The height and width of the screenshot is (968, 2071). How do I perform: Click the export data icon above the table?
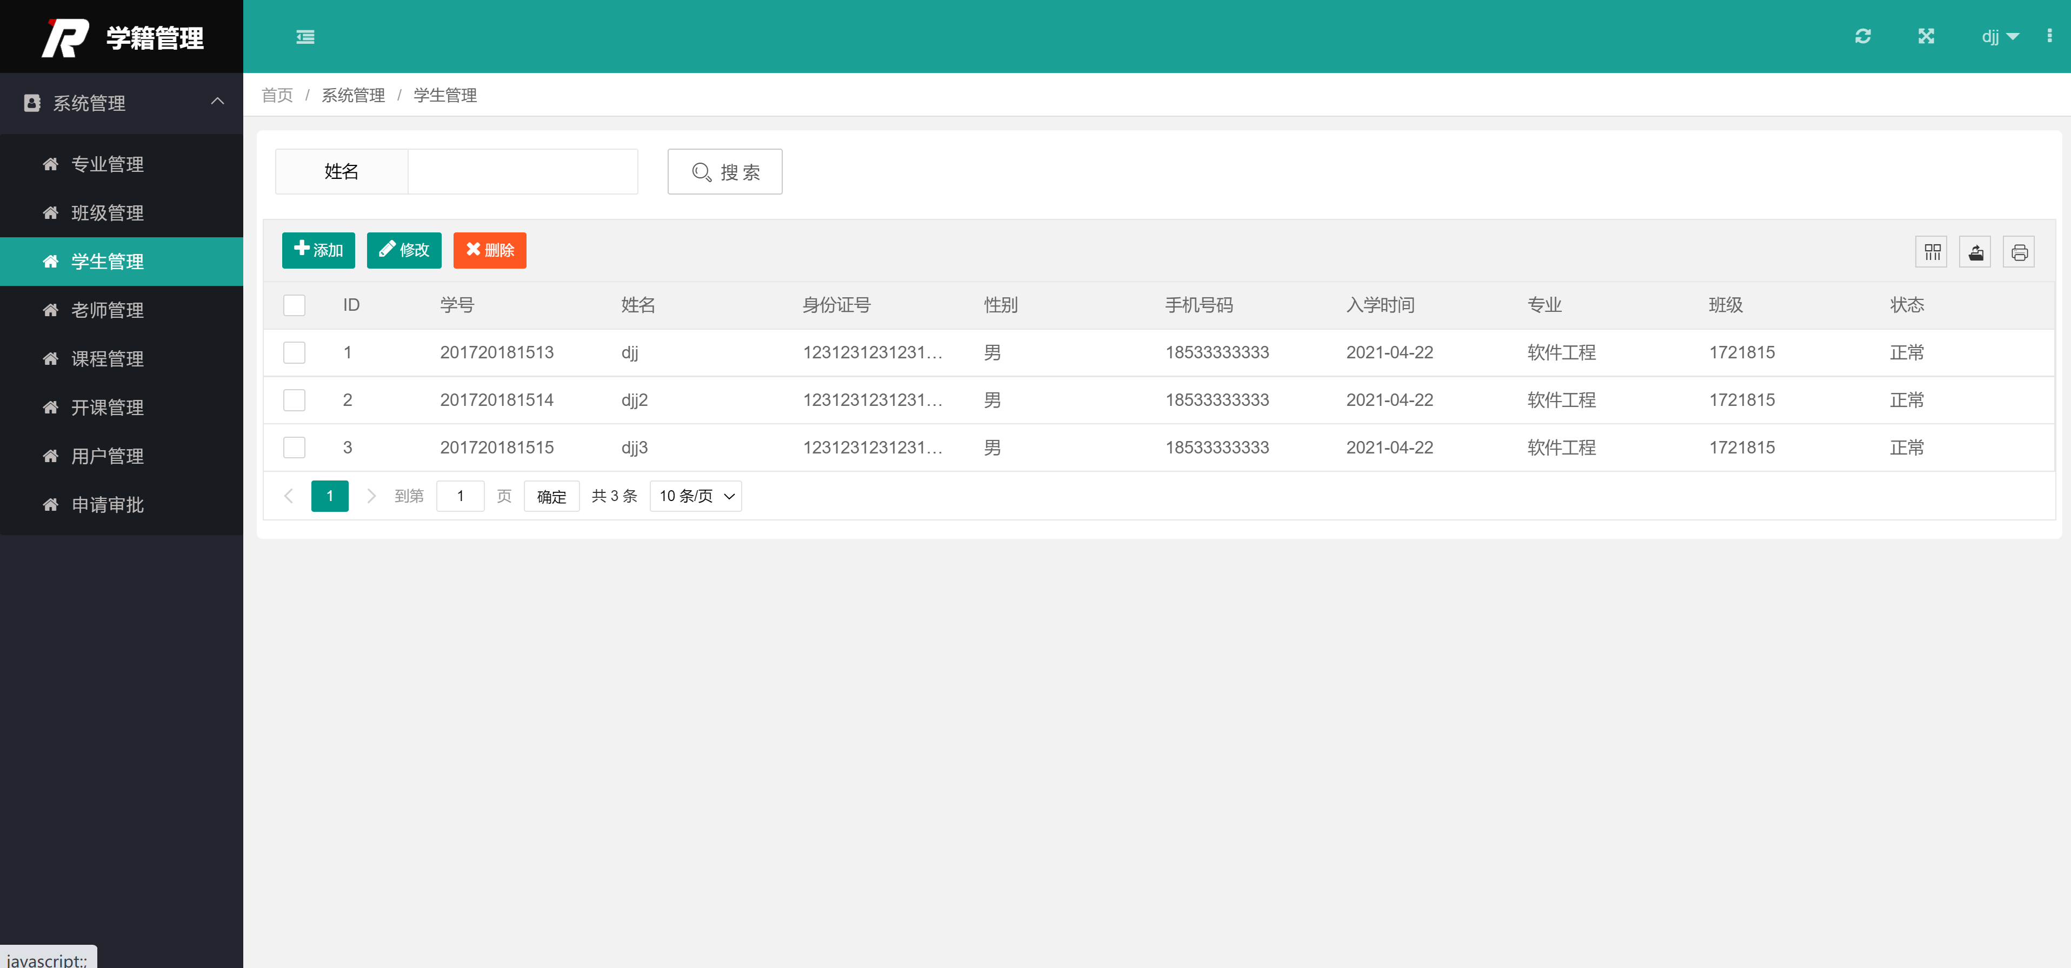pyautogui.click(x=1975, y=251)
